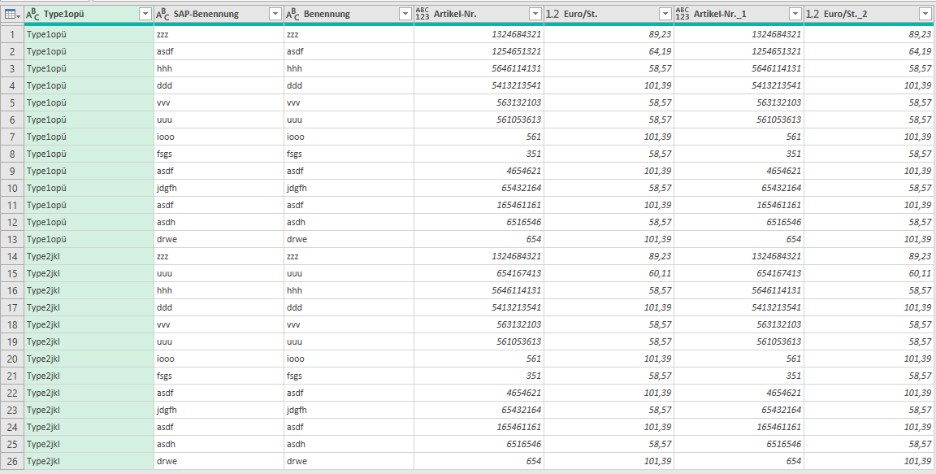Viewport: 936px width, 474px height.
Task: Click the ABC123 type icon of Artikel-Nr.
Action: [x=422, y=14]
